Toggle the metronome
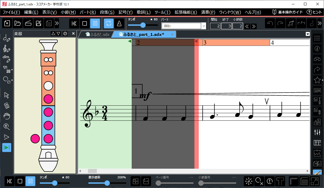 [119, 23]
